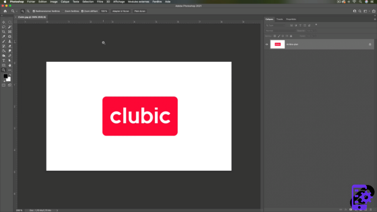Image resolution: width=377 pixels, height=212 pixels.
Task: Toggle the Redimensionner fenêtres checkbox
Action: coord(34,11)
